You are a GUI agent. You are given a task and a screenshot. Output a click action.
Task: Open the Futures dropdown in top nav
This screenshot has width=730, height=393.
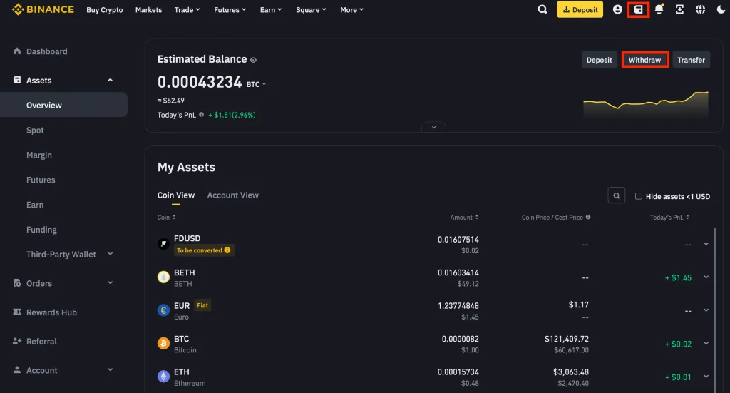(230, 10)
